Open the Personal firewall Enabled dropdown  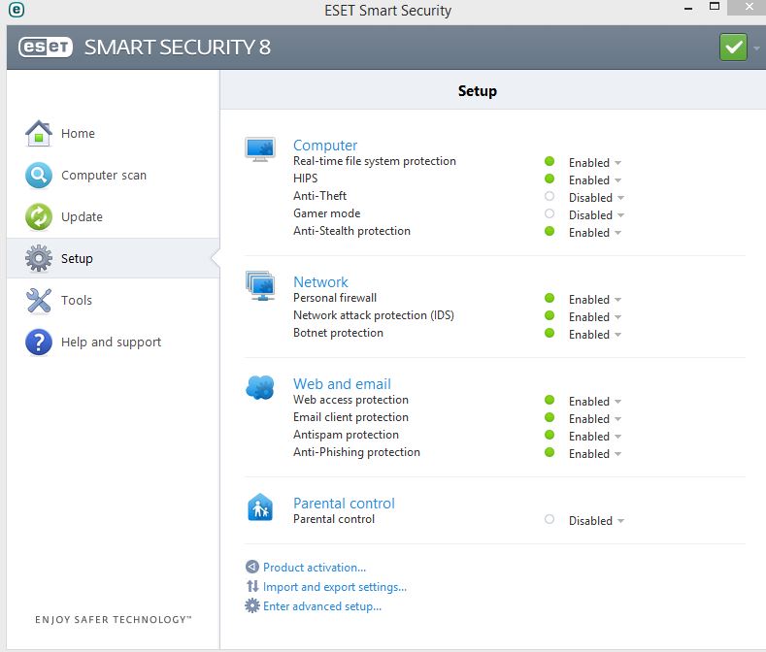tap(618, 300)
